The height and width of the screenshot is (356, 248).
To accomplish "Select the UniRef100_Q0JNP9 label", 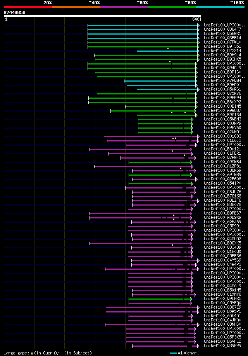I will click(x=222, y=123).
